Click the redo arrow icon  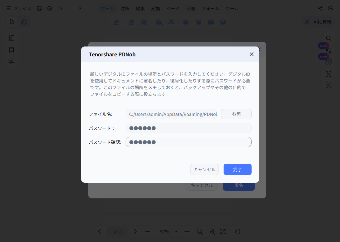(x=70, y=8)
